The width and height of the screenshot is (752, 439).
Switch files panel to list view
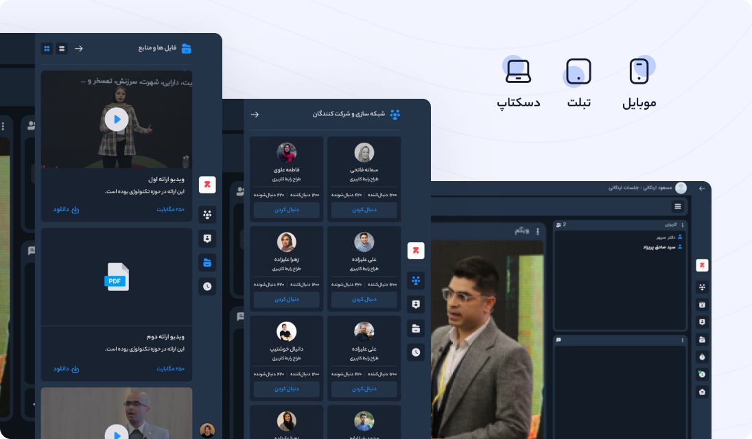tap(62, 49)
